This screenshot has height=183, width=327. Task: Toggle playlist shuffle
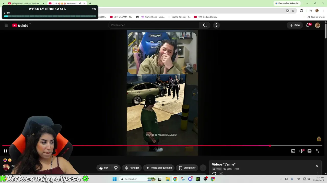click(x=221, y=174)
